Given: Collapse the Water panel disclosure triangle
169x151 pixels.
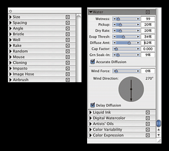Looking at the screenshot, I should coord(91,12).
